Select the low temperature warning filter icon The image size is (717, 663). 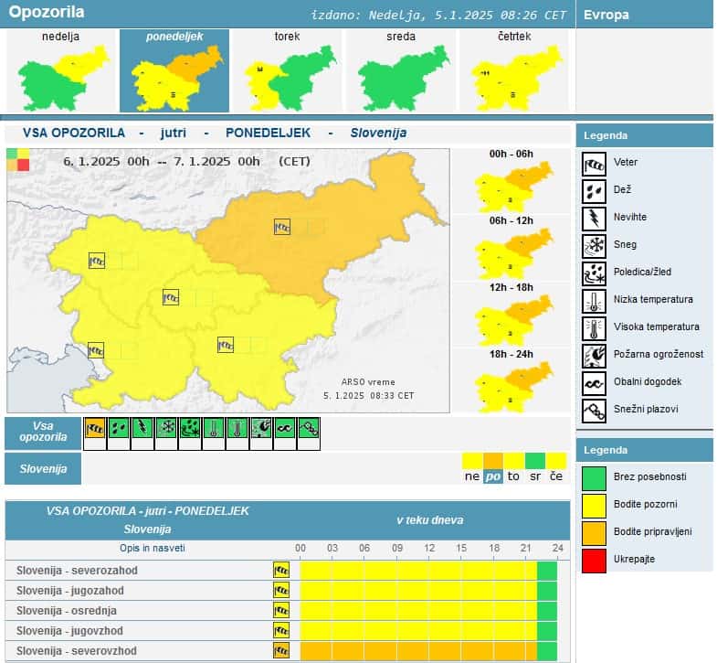tap(214, 428)
